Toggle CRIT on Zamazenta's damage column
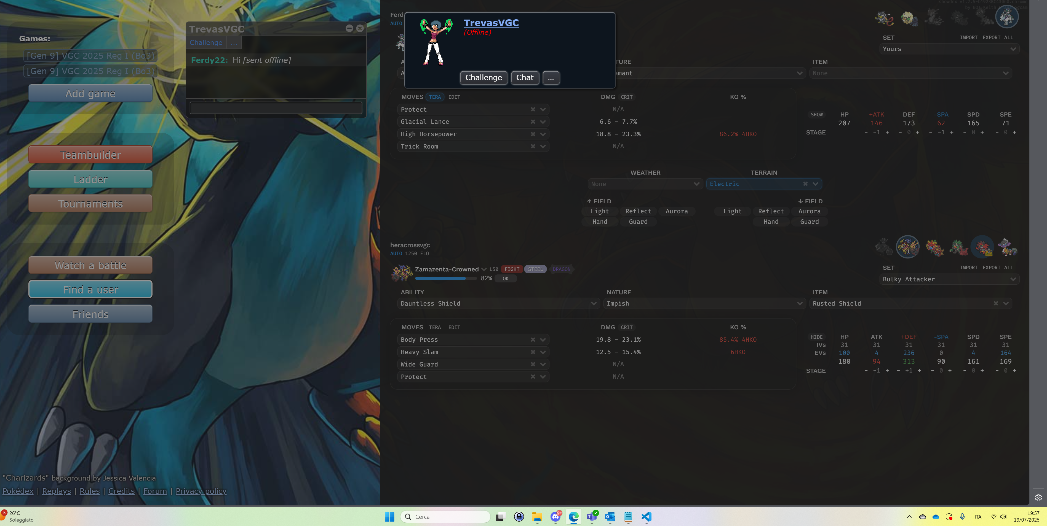Viewport: 1047px width, 526px height. tap(626, 327)
